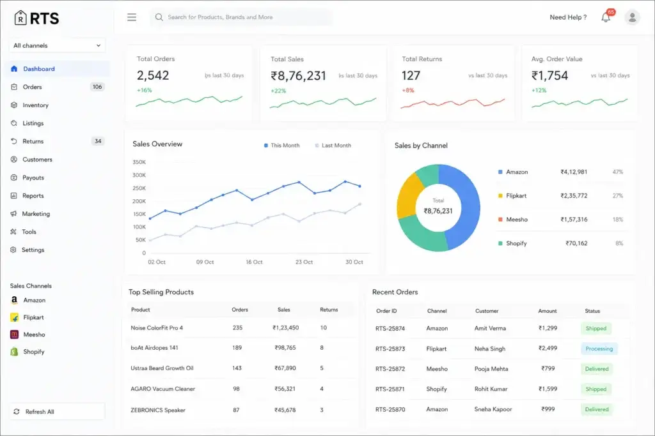The height and width of the screenshot is (436, 655).
Task: Click the Settings gear icon
Action: (13, 250)
